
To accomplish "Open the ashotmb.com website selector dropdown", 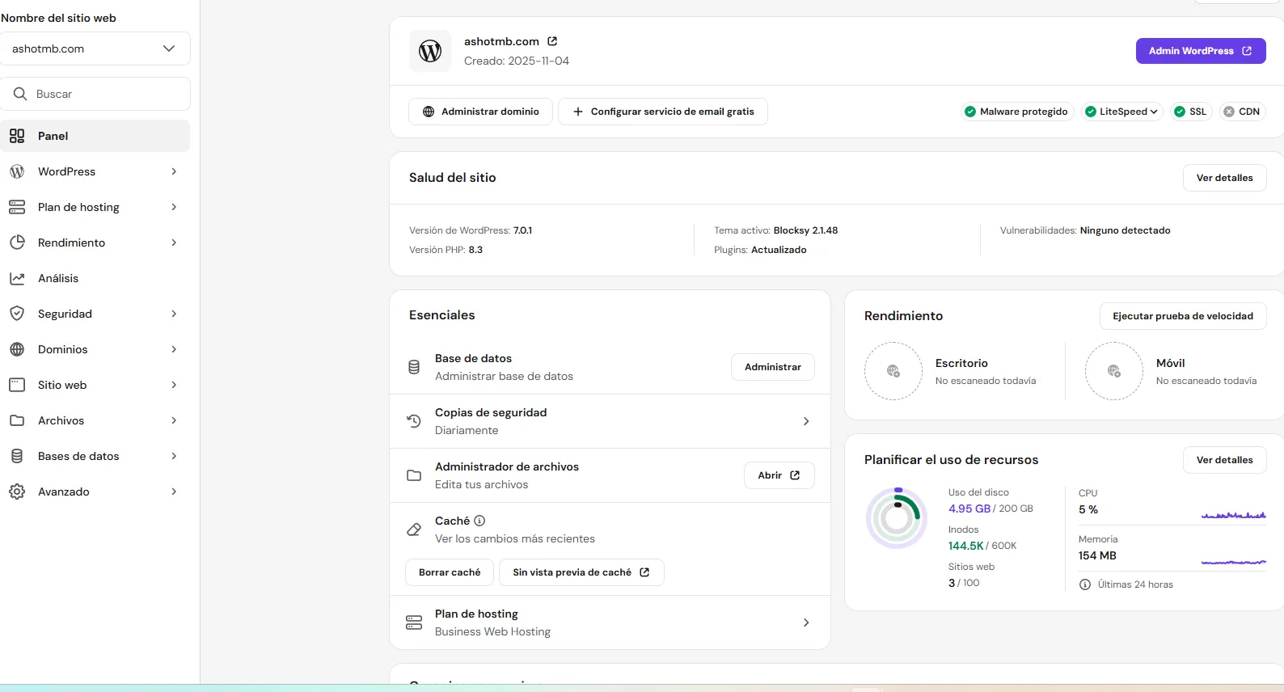I will pyautogui.click(x=95, y=49).
